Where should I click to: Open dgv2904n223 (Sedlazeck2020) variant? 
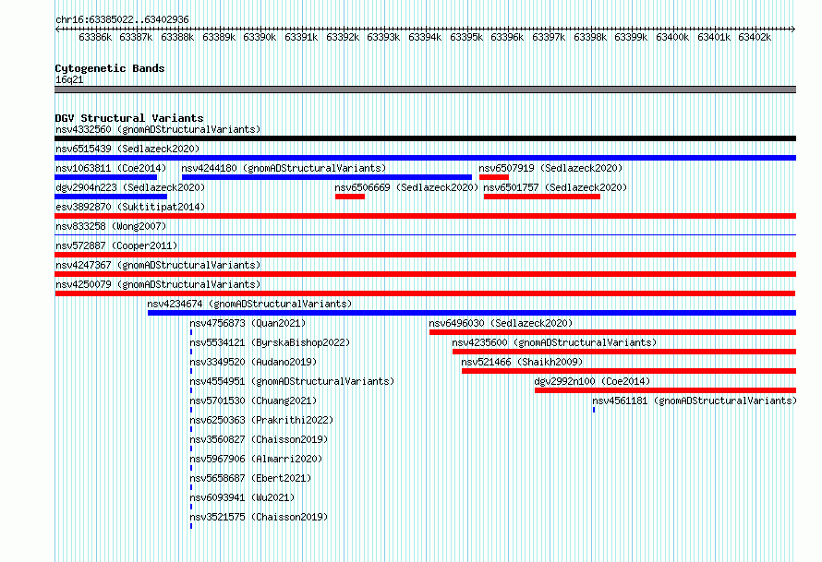coord(130,187)
